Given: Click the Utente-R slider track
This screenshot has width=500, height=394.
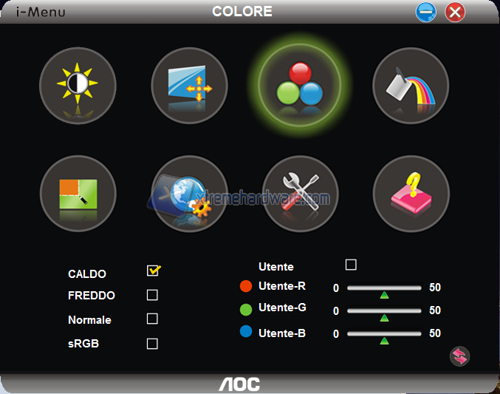Looking at the screenshot, I should coord(384,288).
